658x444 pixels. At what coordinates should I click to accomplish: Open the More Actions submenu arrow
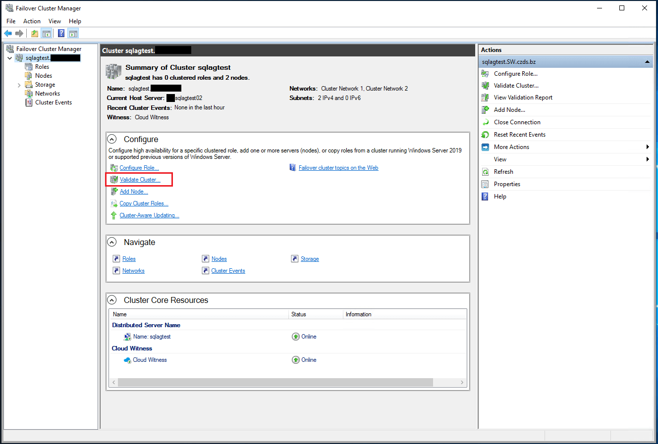pos(648,147)
